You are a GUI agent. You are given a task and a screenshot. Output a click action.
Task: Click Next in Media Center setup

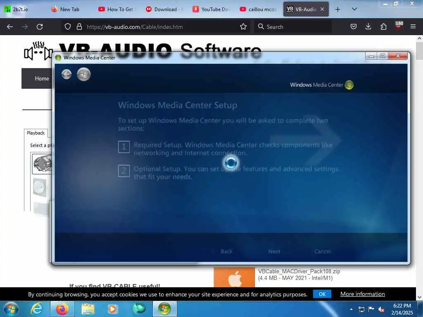pyautogui.click(x=274, y=251)
